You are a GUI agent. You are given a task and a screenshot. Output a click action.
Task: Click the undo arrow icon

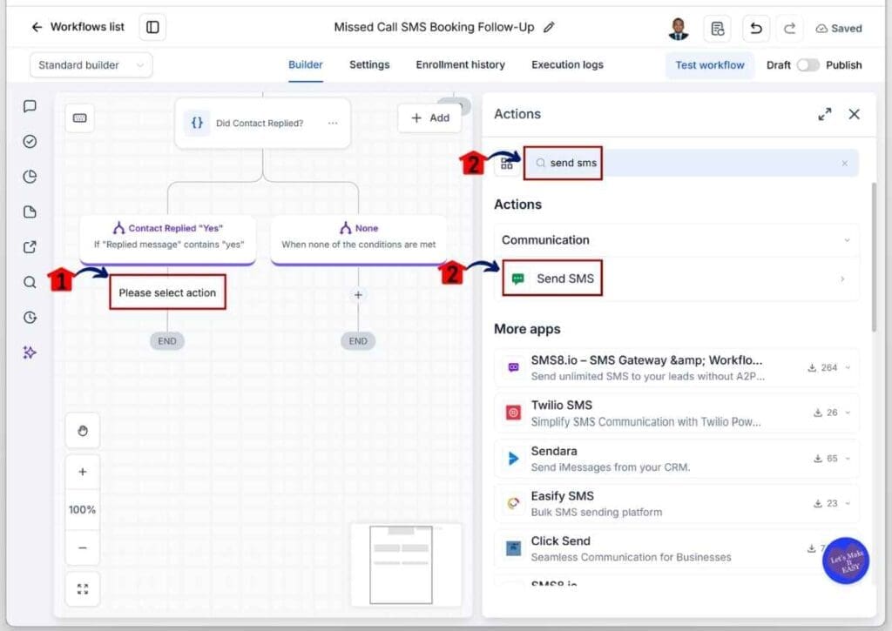click(755, 28)
